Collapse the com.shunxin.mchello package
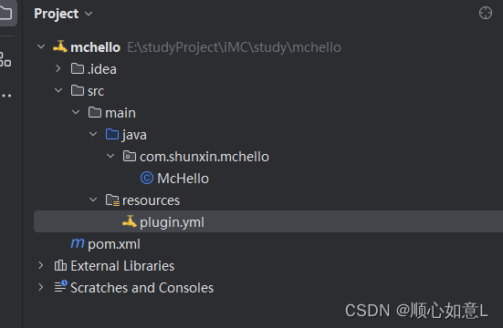The width and height of the screenshot is (503, 328). 110,156
